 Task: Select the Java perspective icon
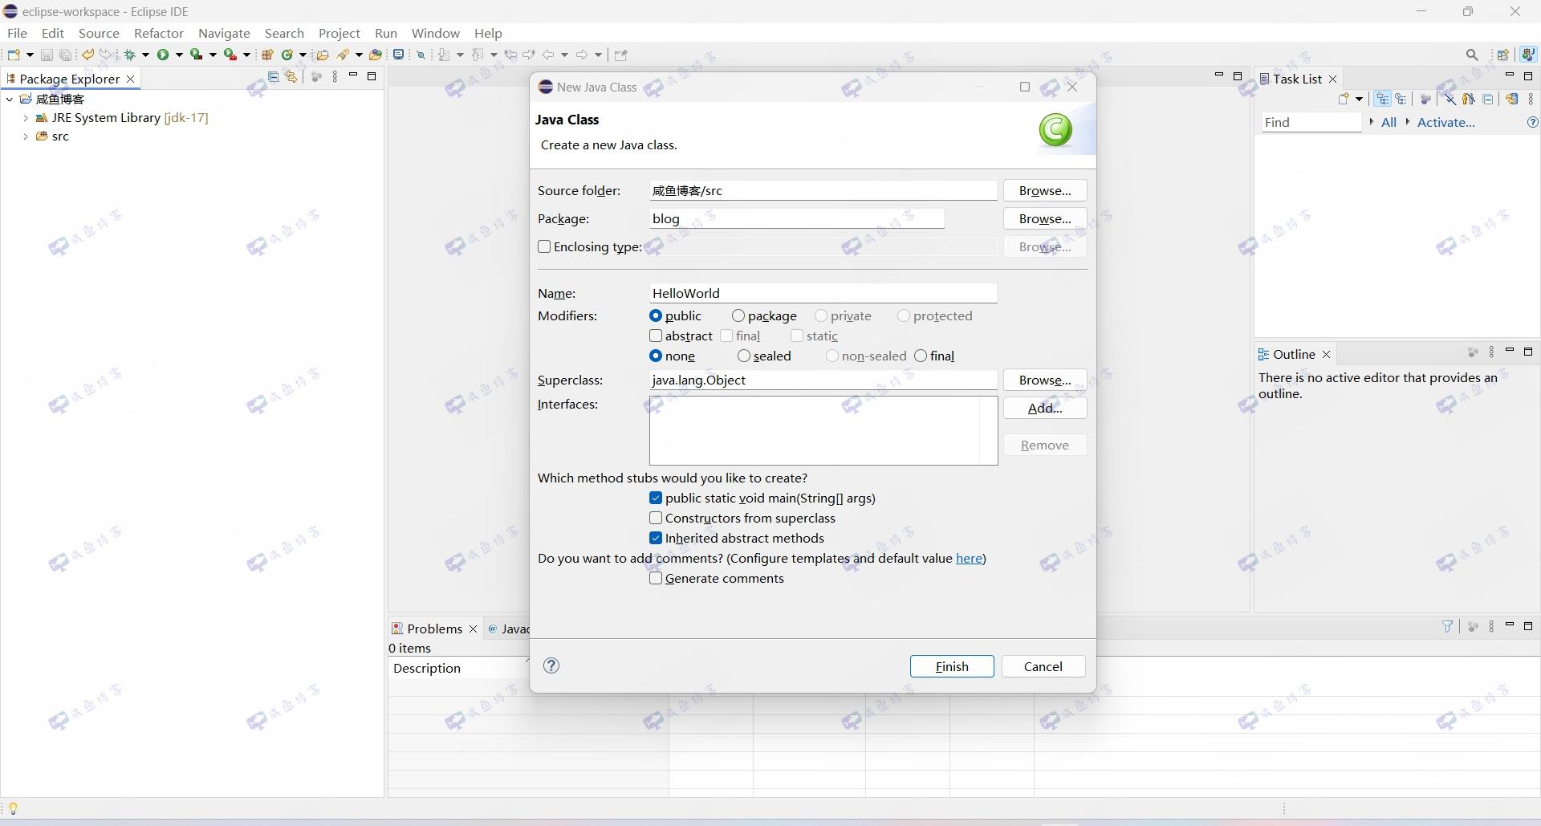[1528, 55]
